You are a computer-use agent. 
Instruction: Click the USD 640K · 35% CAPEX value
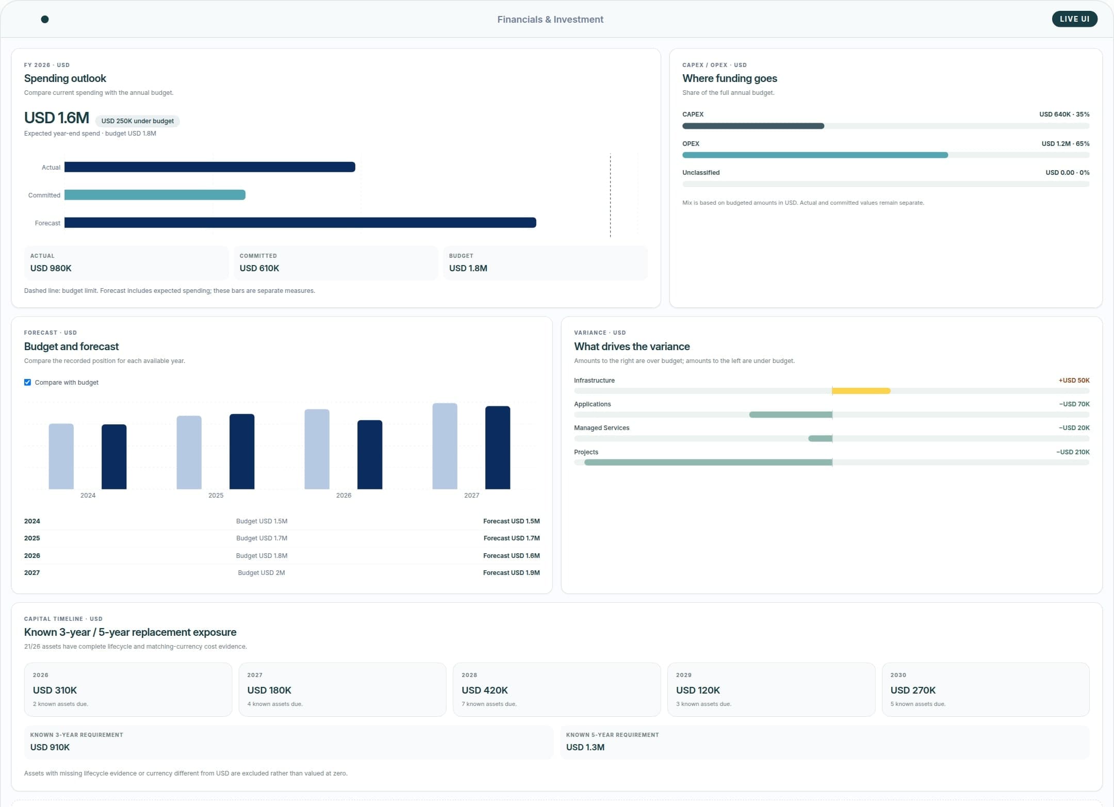click(x=1064, y=114)
